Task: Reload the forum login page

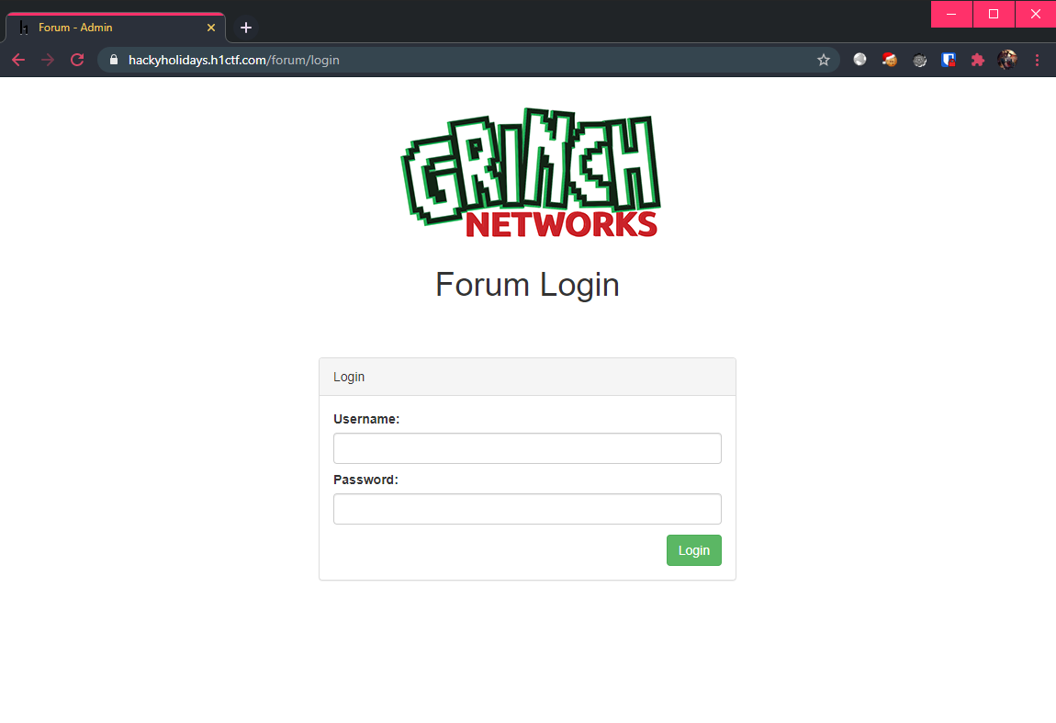Action: coord(77,60)
